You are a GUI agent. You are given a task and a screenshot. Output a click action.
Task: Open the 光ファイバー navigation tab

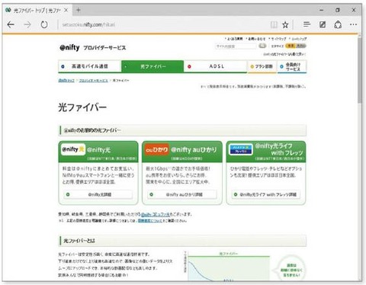click(152, 66)
